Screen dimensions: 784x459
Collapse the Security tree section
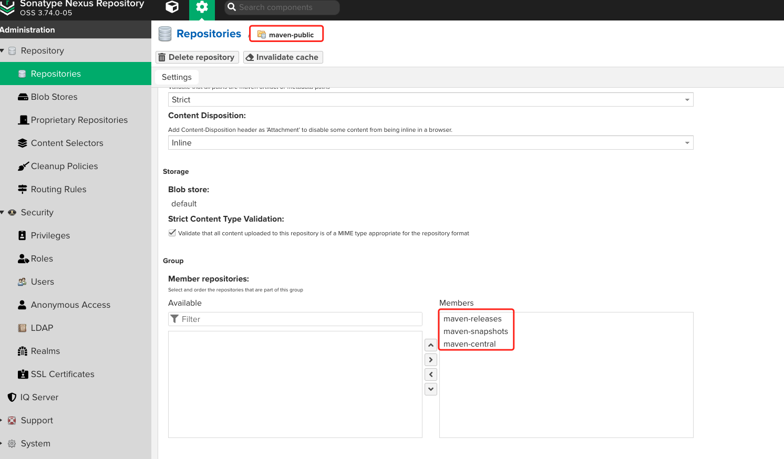(x=2, y=213)
